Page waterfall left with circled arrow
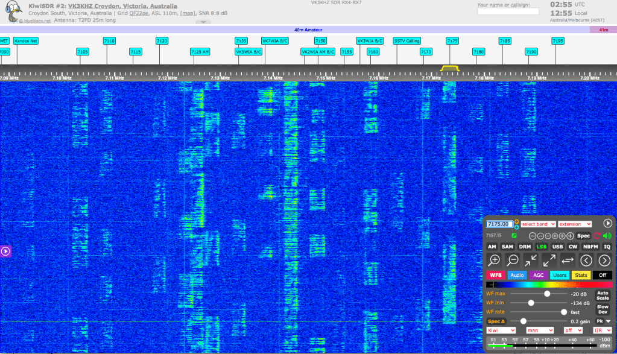 [586, 261]
